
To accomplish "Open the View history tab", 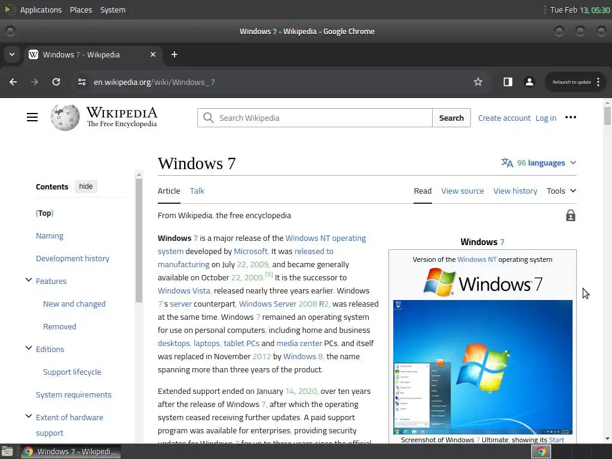I will click(515, 191).
